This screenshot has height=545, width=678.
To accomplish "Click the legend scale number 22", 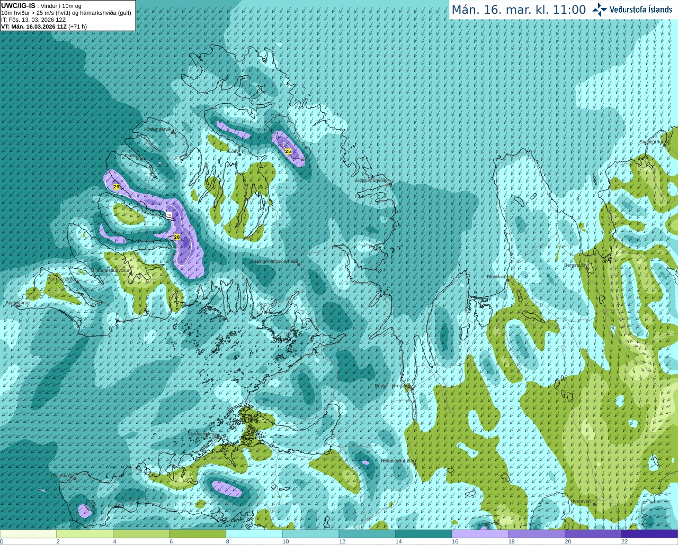I will [x=625, y=541].
